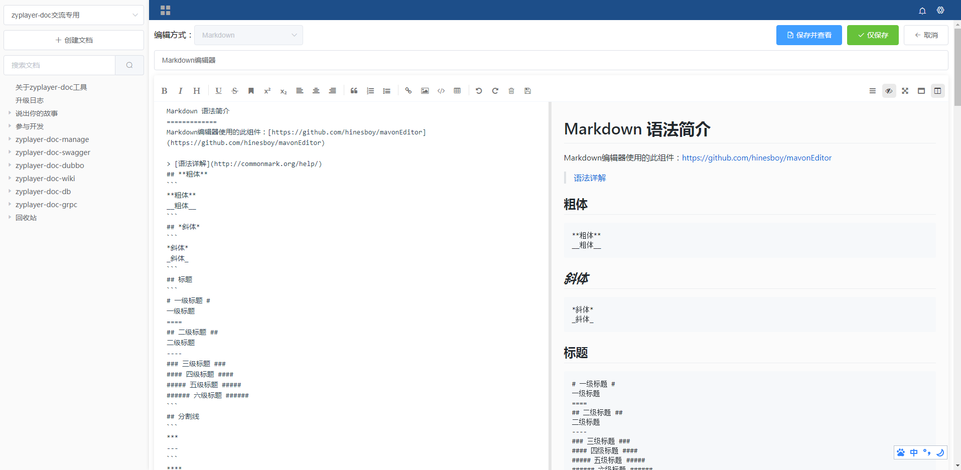Open the 关于zyplayer-doc工具 document
This screenshot has height=470, width=961.
pyautogui.click(x=51, y=87)
